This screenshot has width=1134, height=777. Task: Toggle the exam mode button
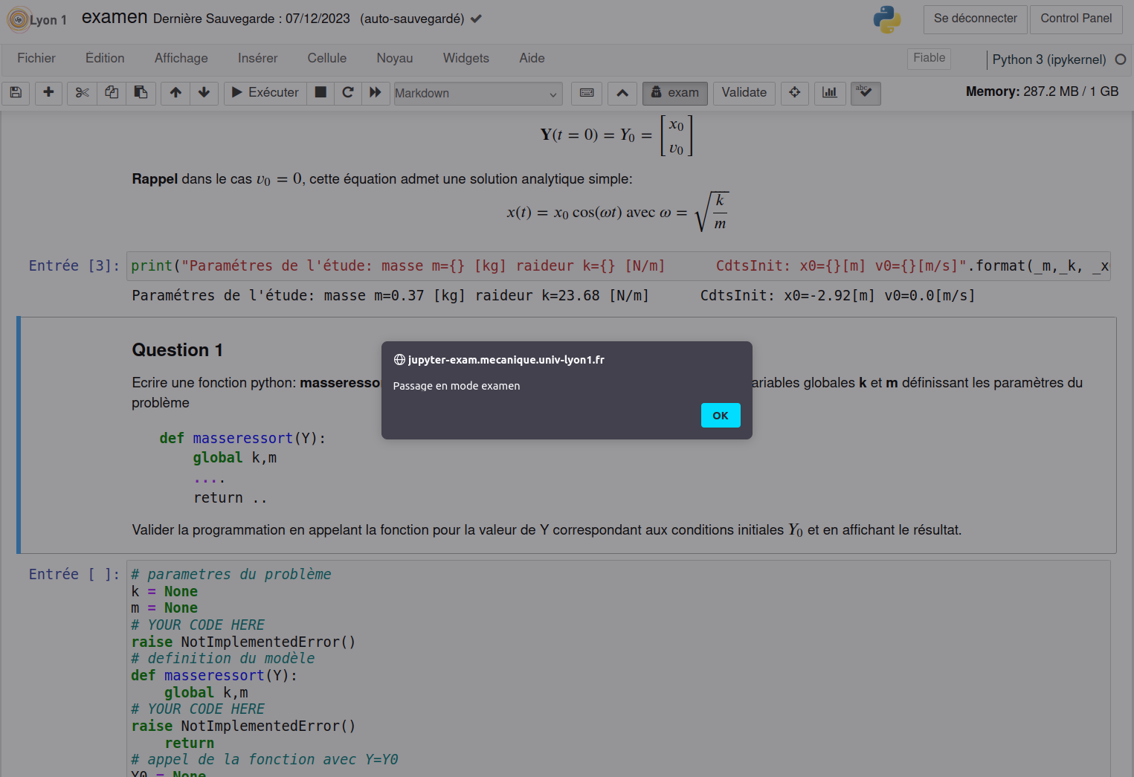pyautogui.click(x=674, y=93)
